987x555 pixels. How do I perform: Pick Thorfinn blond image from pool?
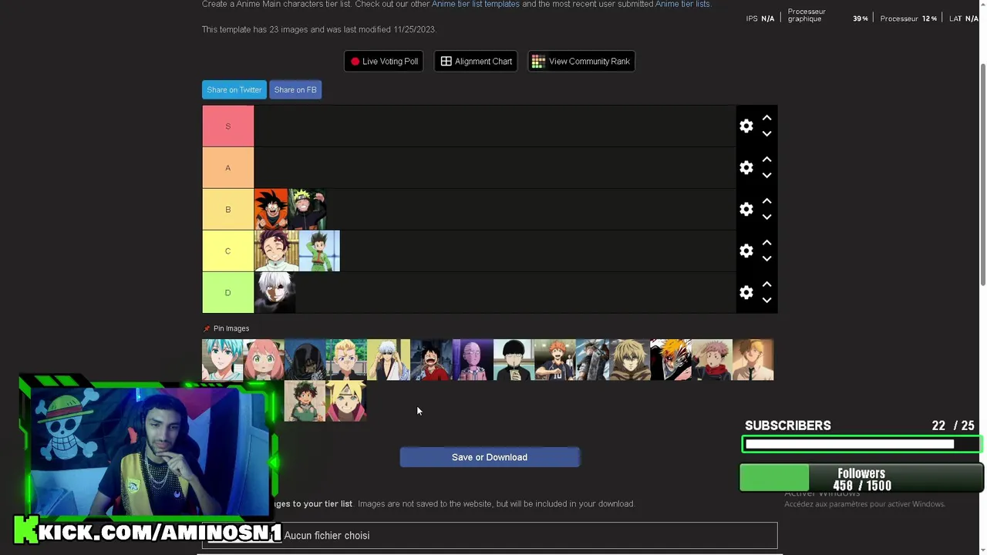click(x=628, y=360)
